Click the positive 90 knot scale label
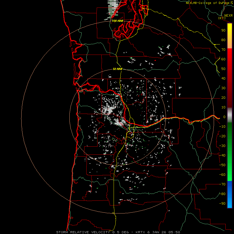The height and width of the screenshot is (234, 234). click(223, 30)
